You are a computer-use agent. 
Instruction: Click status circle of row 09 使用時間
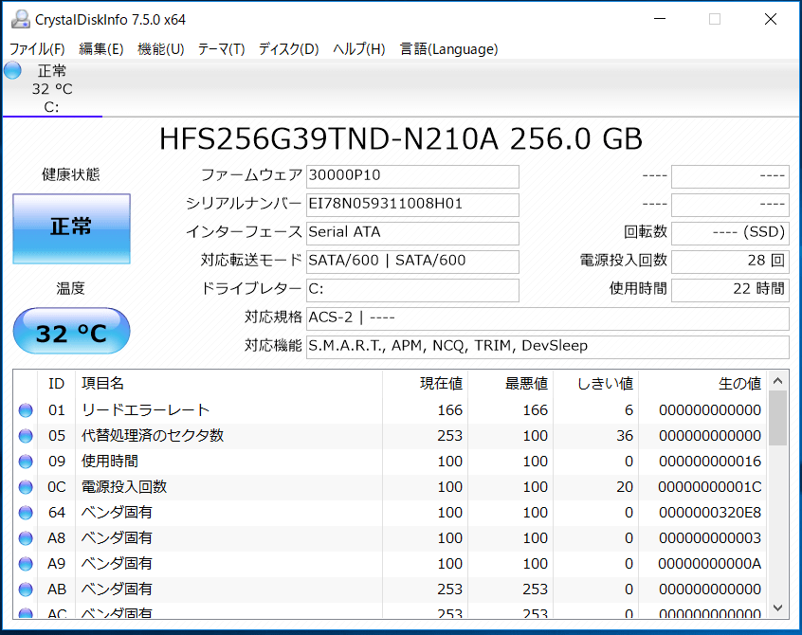pyautogui.click(x=26, y=462)
